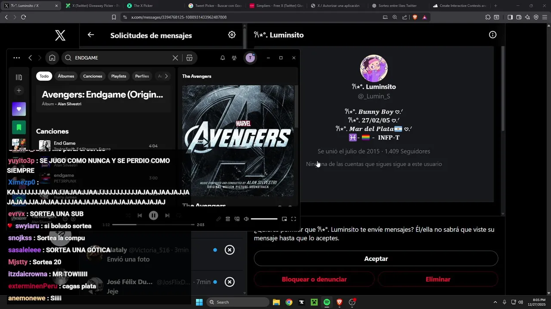Open the Windows Start menu
Image resolution: width=551 pixels, height=309 pixels.
(x=199, y=302)
